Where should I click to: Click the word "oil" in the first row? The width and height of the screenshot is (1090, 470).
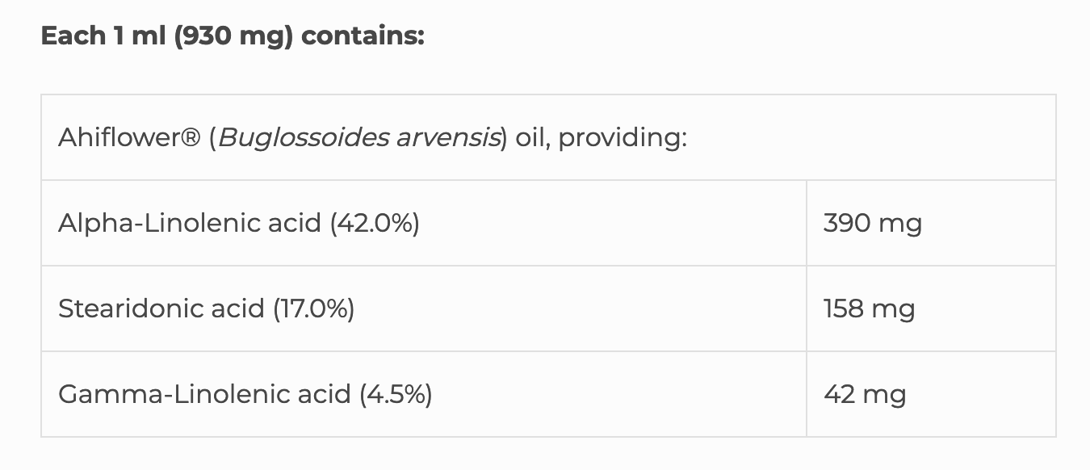pos(529,138)
